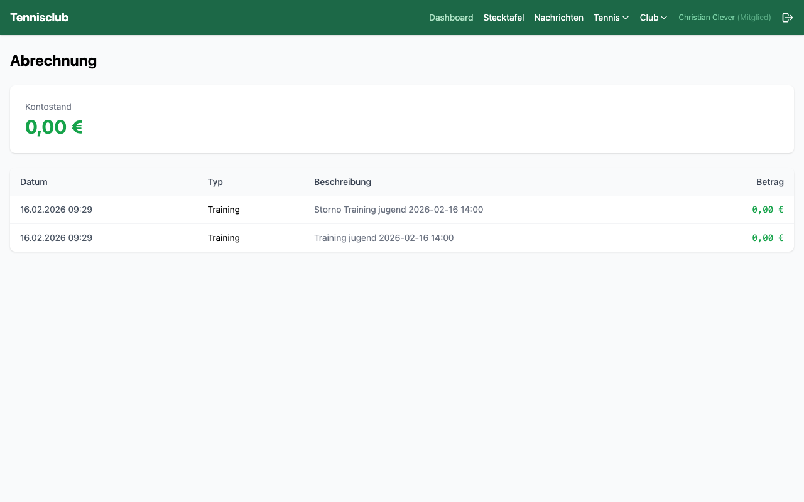Expand the Club dropdown menu
The width and height of the screenshot is (804, 502).
pyautogui.click(x=653, y=18)
